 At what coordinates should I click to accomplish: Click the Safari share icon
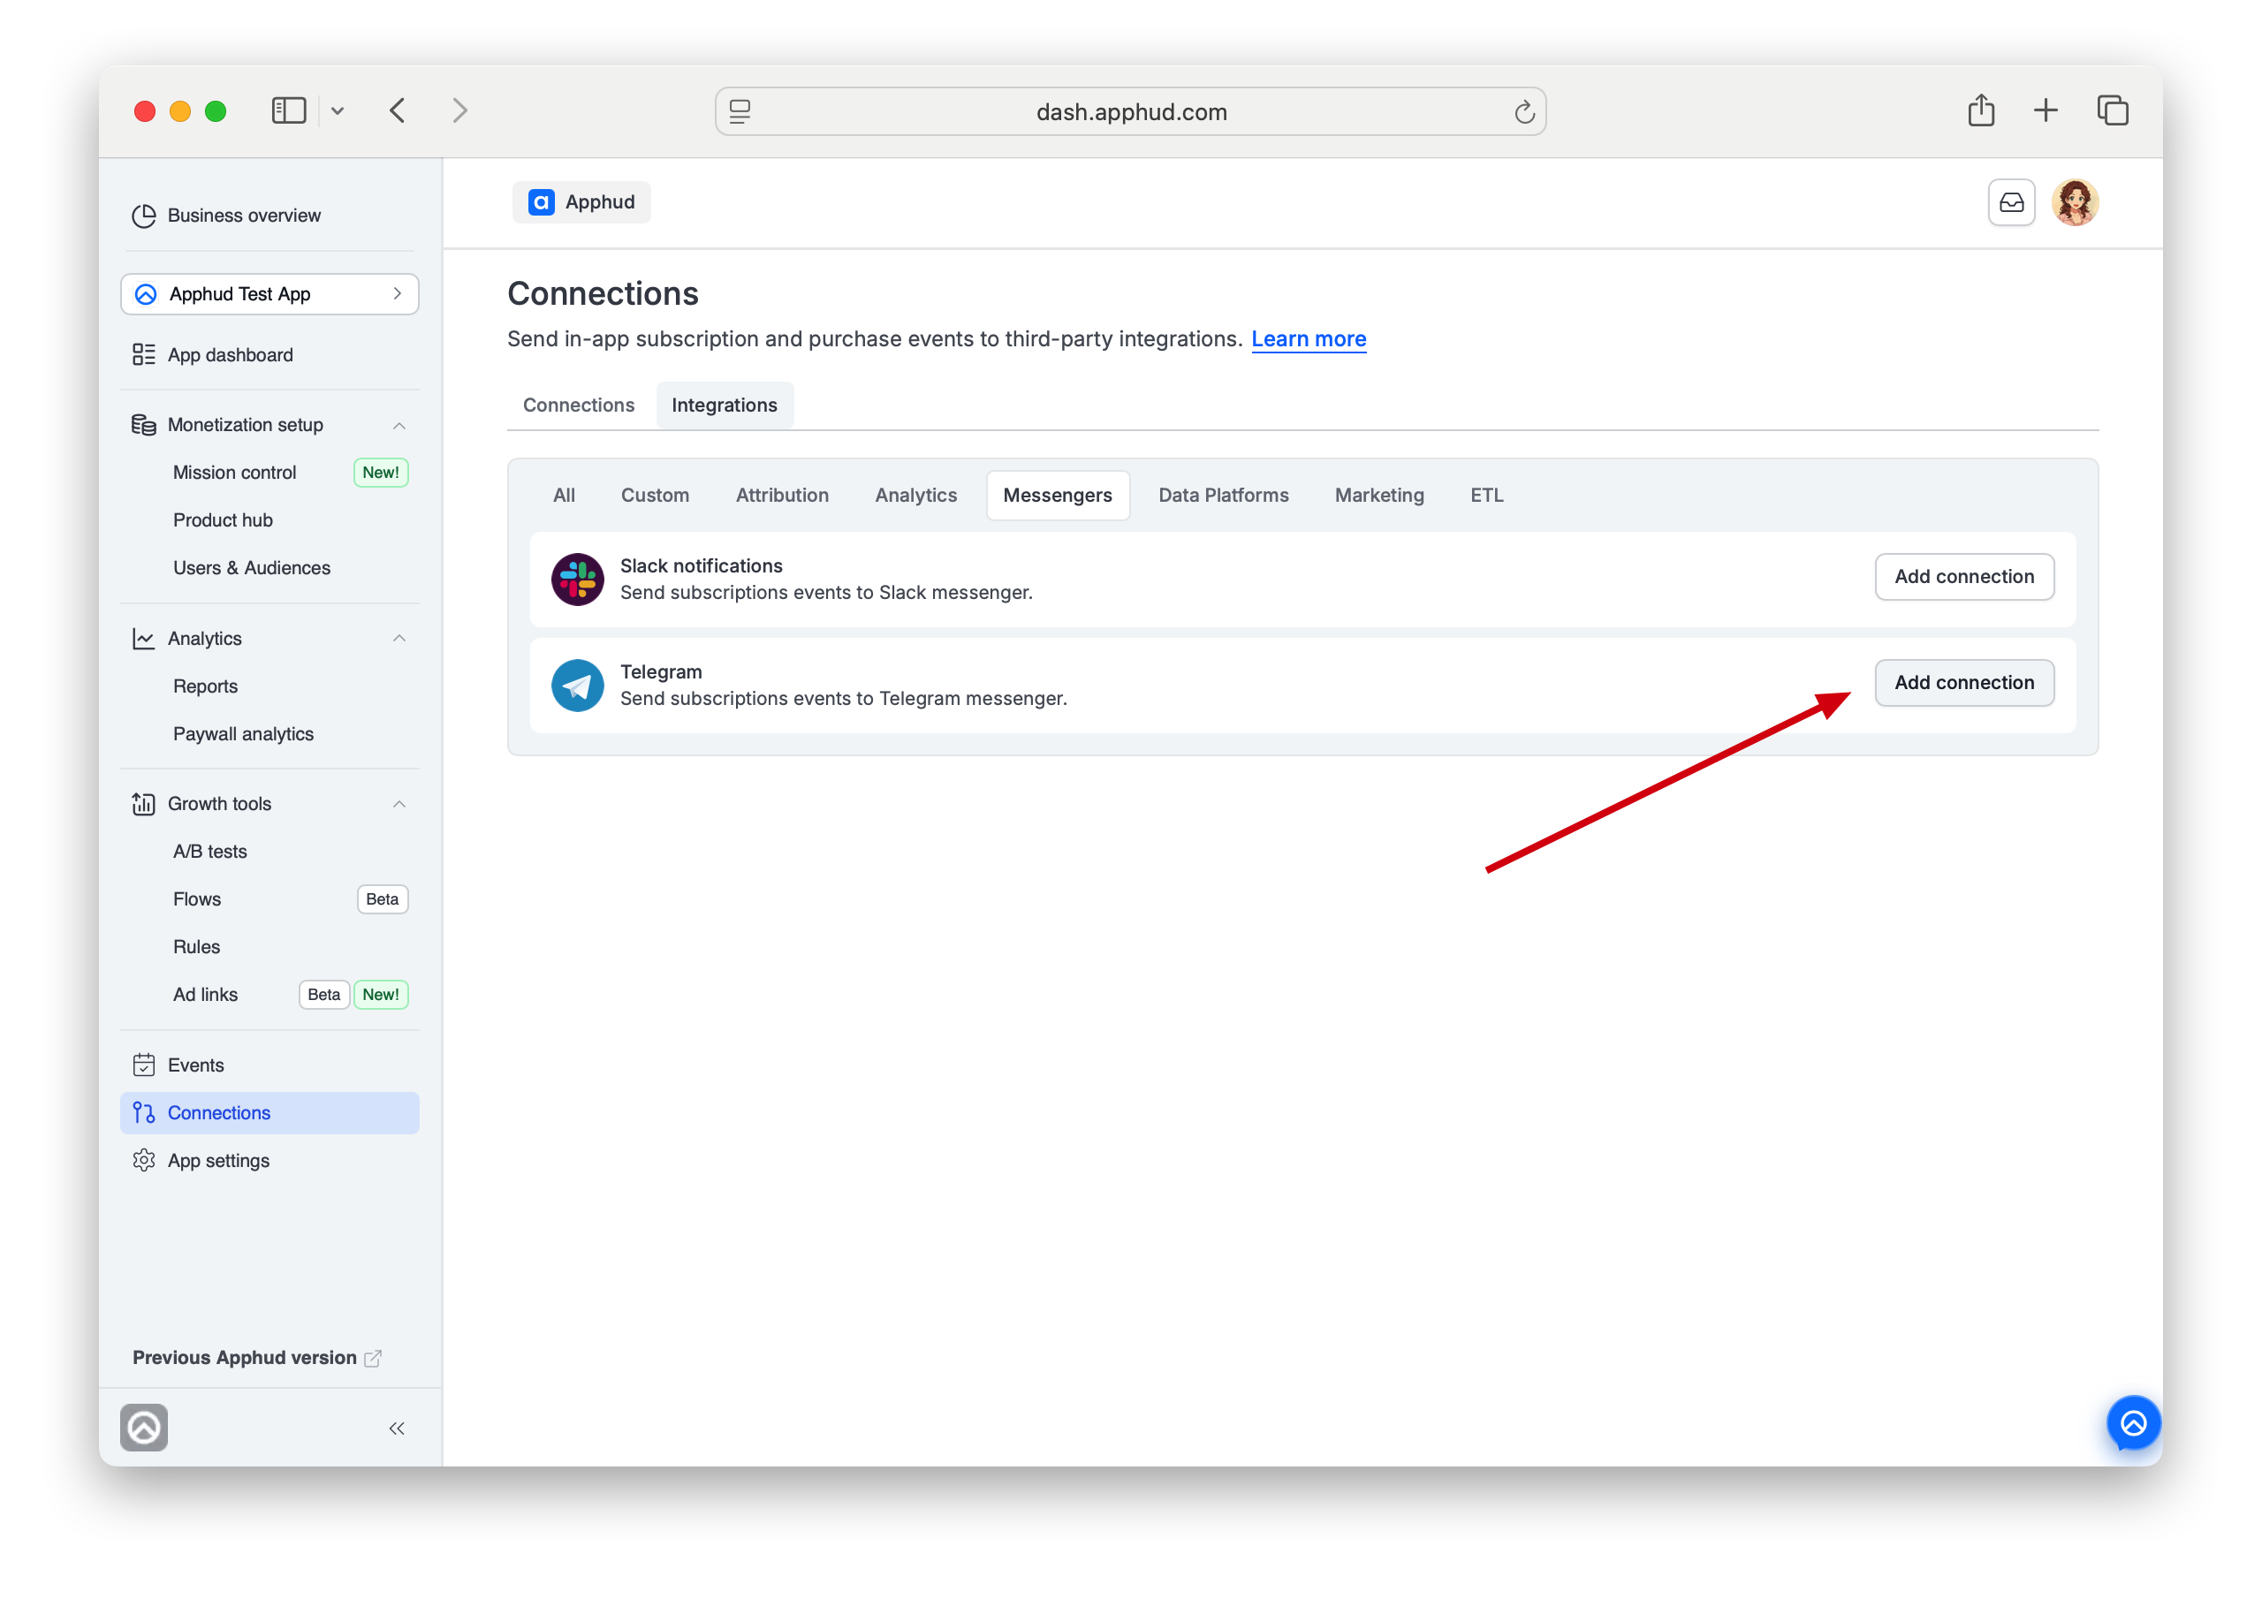pyautogui.click(x=1981, y=110)
